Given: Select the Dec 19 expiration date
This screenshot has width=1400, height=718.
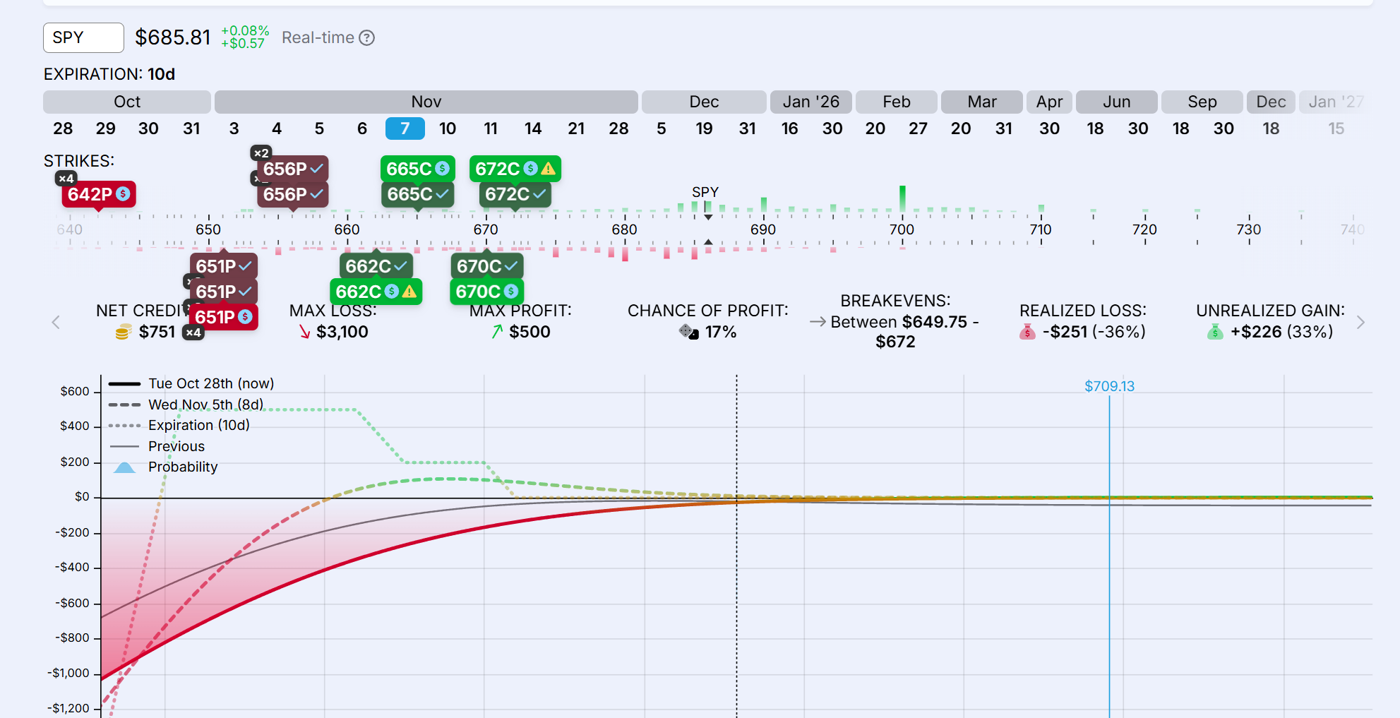Looking at the screenshot, I should (x=704, y=128).
